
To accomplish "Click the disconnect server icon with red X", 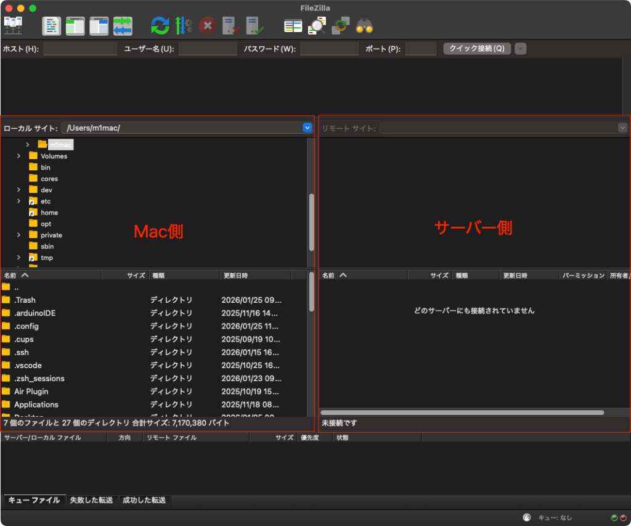I will (232, 26).
